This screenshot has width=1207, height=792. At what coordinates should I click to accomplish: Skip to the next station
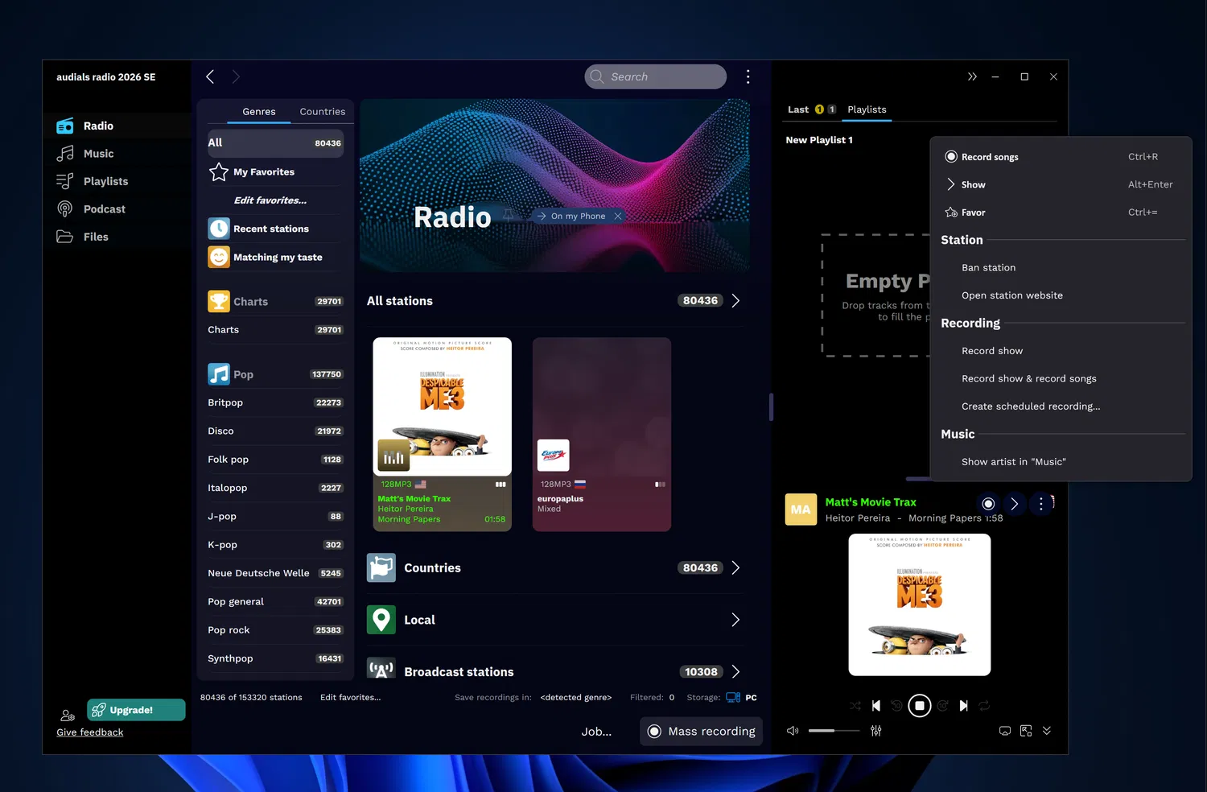point(963,706)
